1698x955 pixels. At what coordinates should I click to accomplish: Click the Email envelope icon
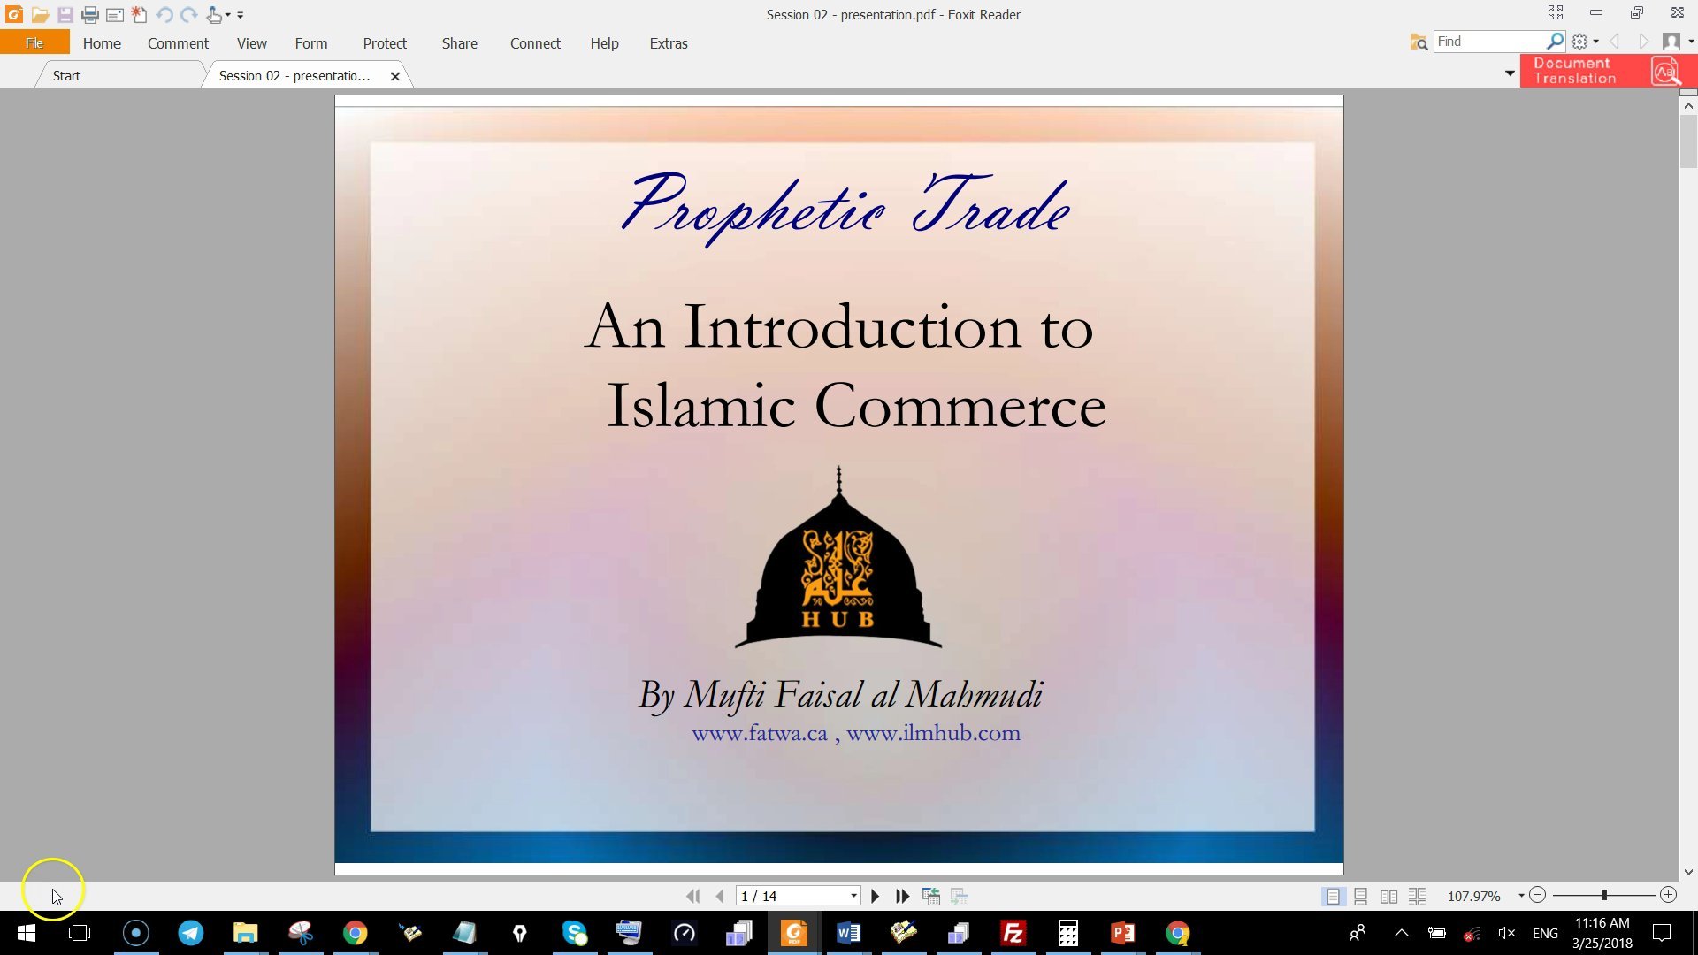(114, 15)
